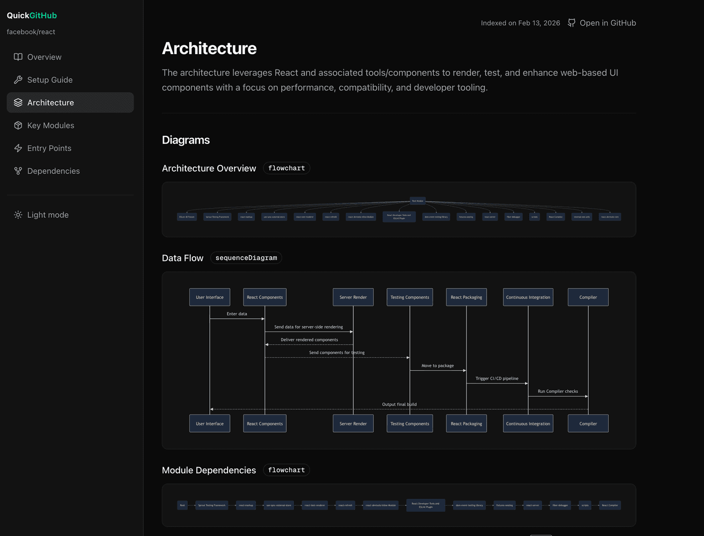Click the User Interface box in Data Flow

point(210,297)
